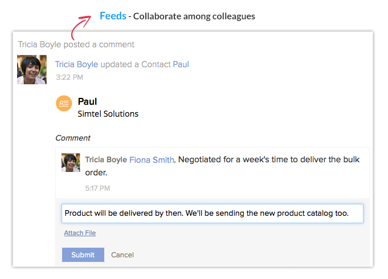Click the Feeds heading text

pyautogui.click(x=113, y=16)
